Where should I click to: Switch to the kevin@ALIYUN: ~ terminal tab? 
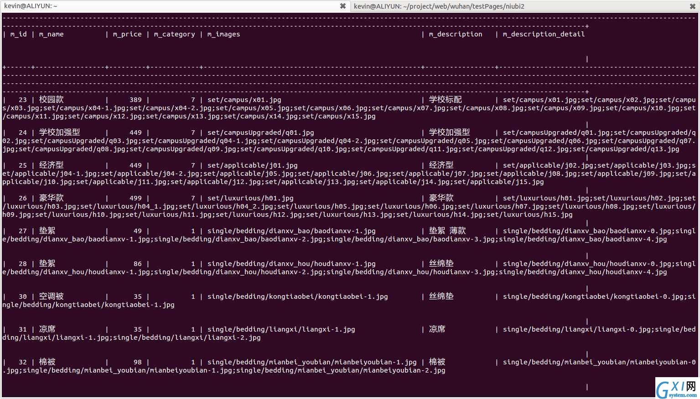[x=175, y=6]
